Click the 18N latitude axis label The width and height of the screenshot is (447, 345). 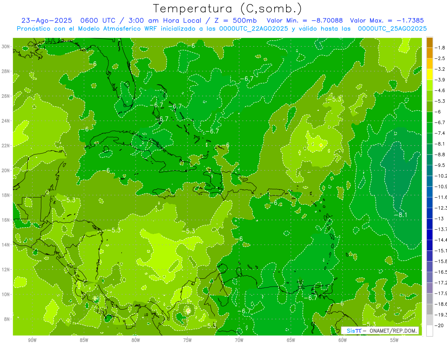6,195
